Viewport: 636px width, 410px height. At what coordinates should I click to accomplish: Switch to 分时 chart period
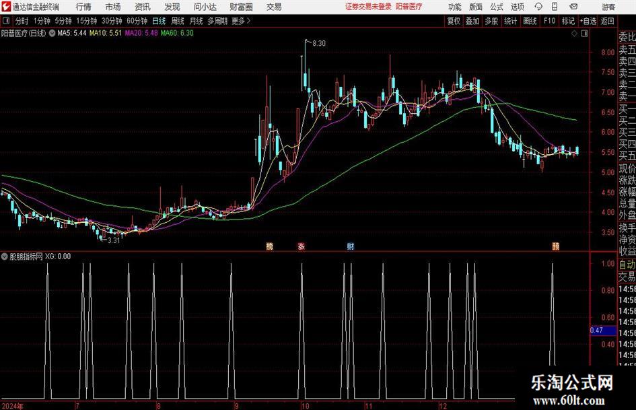(x=22, y=21)
